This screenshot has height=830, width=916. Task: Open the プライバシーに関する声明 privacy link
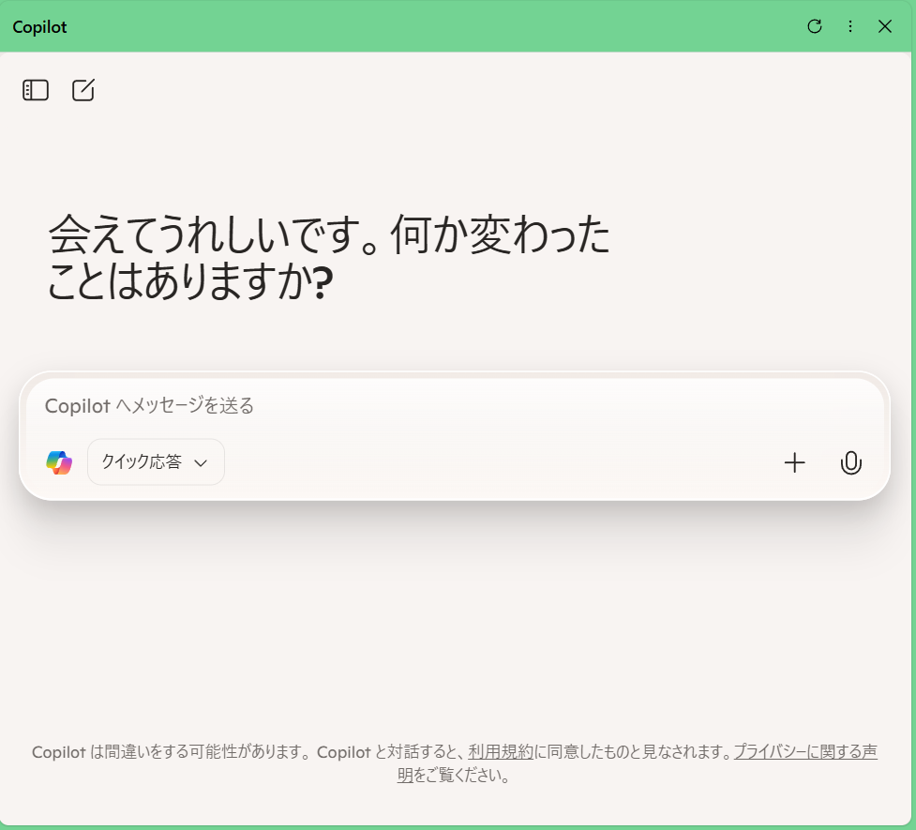tap(805, 751)
